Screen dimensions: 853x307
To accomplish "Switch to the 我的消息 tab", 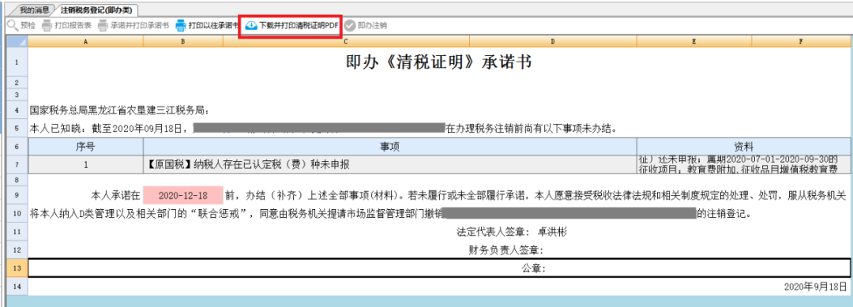I will coord(34,9).
